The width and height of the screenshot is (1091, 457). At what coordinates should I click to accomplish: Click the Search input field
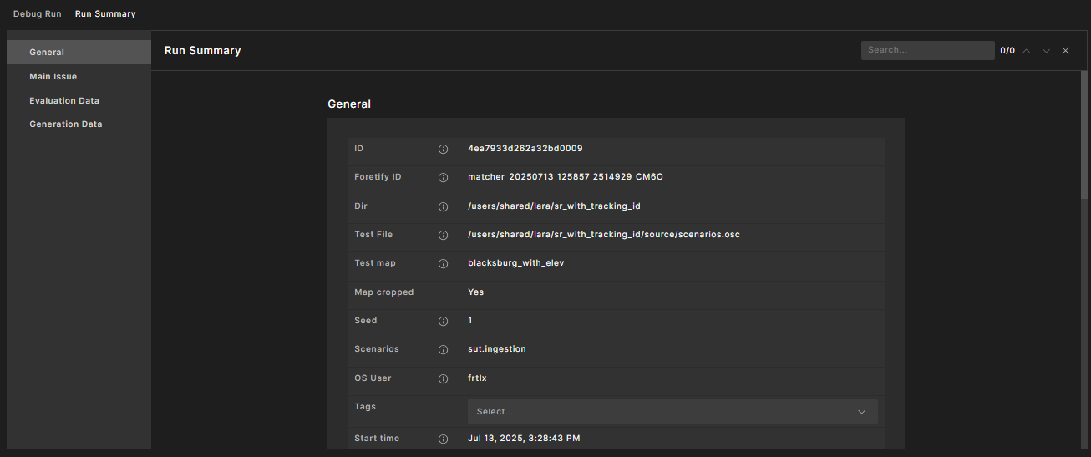927,50
